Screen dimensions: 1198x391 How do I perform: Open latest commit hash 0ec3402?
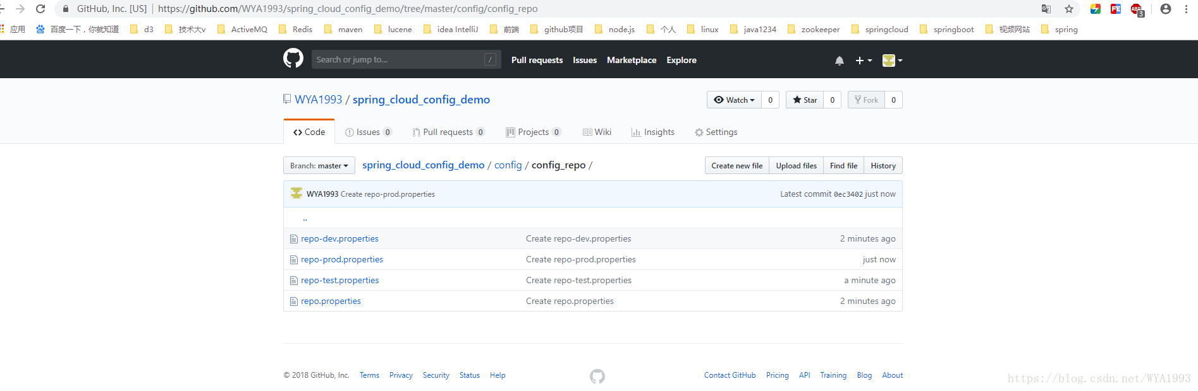[x=848, y=194]
